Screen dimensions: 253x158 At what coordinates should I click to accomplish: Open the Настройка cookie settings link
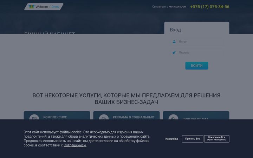point(171,139)
